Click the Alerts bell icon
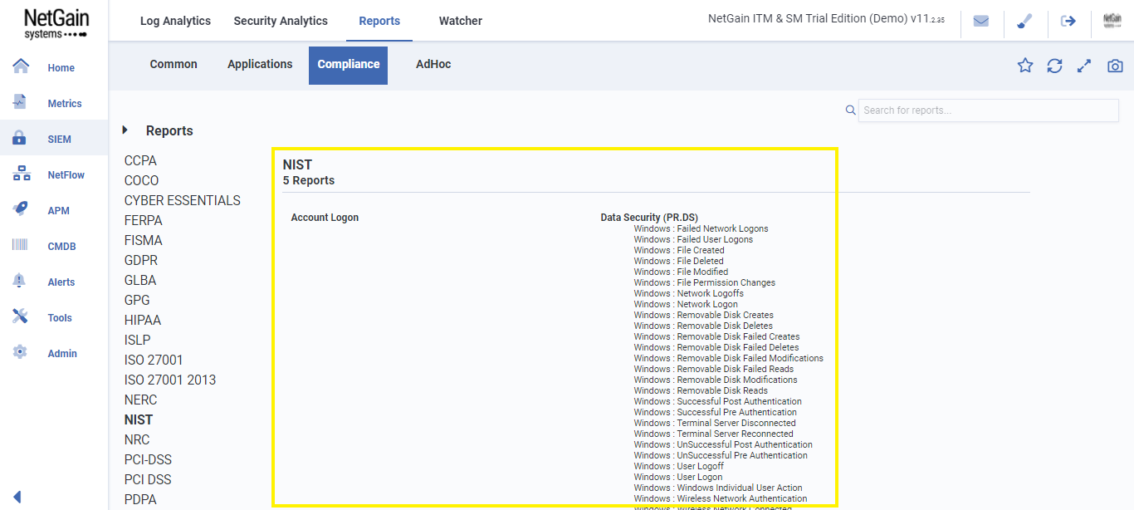 tap(19, 281)
